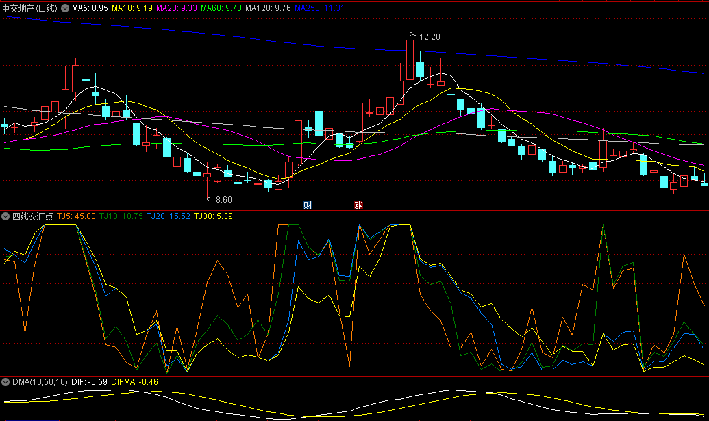
Task: Click the MA10: 9.19 value
Action: 132,8
